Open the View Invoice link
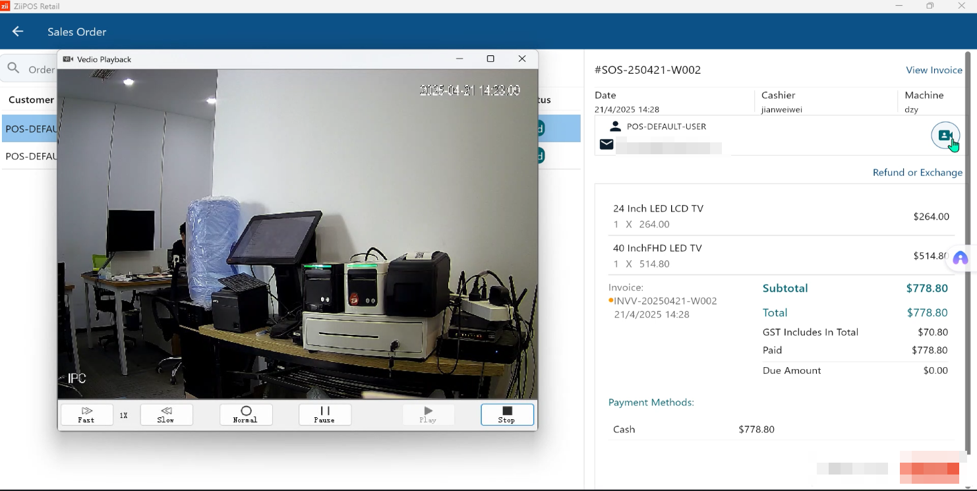Image resolution: width=977 pixels, height=491 pixels. (933, 70)
